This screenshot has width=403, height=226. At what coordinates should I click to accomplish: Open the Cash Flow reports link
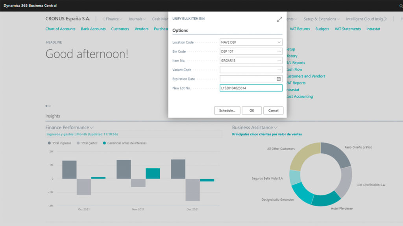coord(294,69)
